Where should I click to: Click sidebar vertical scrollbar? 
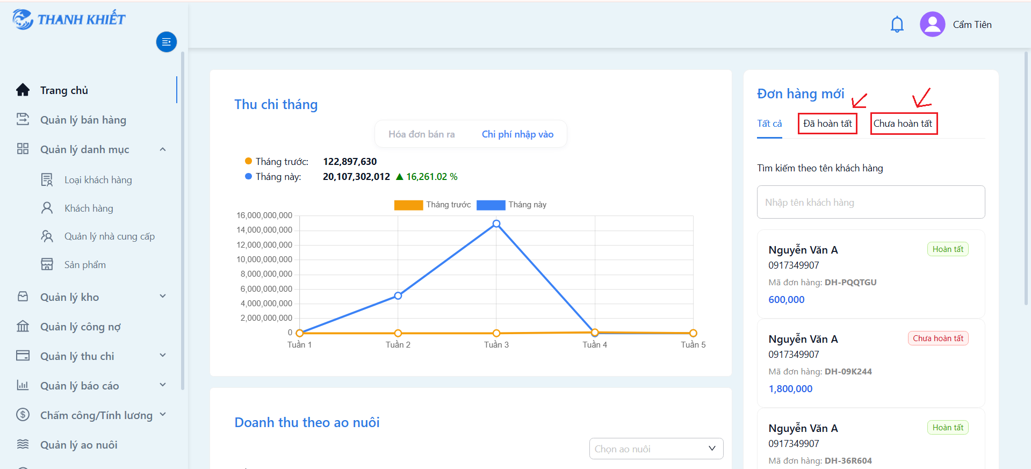(x=183, y=220)
